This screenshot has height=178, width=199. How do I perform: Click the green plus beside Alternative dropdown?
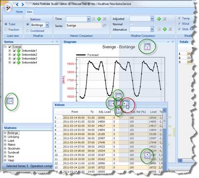(165, 29)
